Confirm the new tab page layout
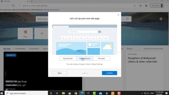Screen dimensions: 169x95 109,73
